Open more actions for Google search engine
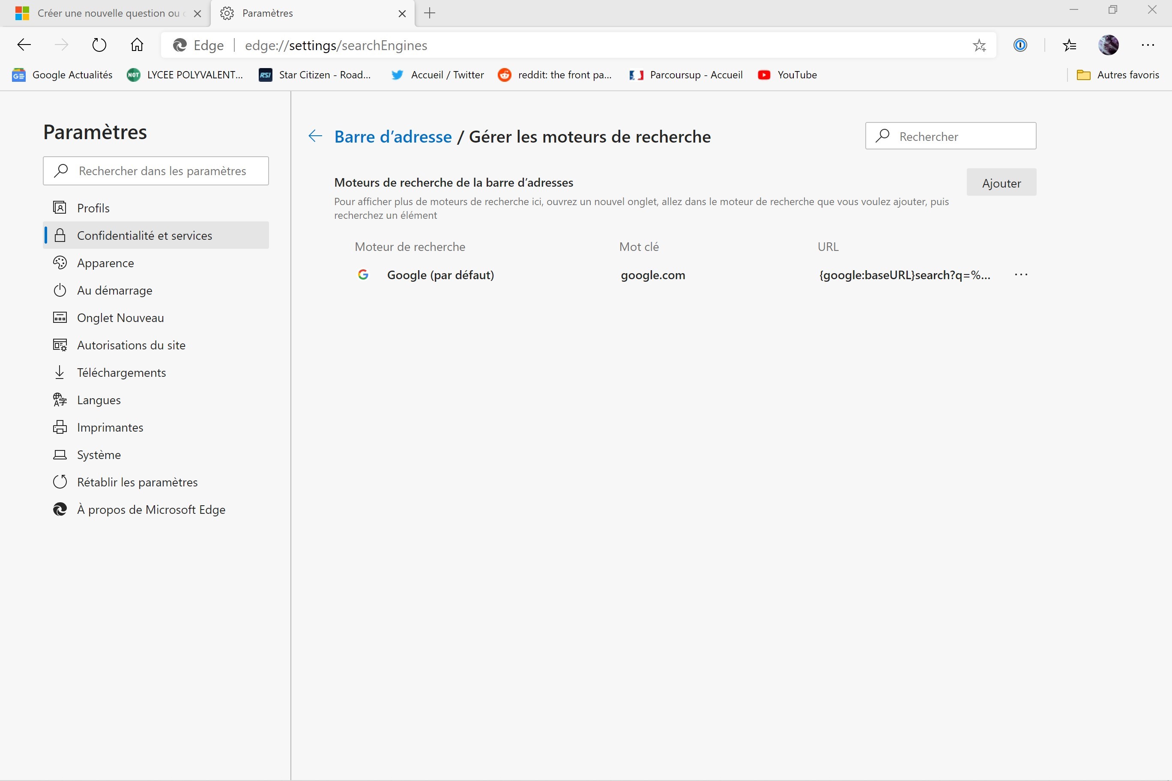 (1021, 274)
